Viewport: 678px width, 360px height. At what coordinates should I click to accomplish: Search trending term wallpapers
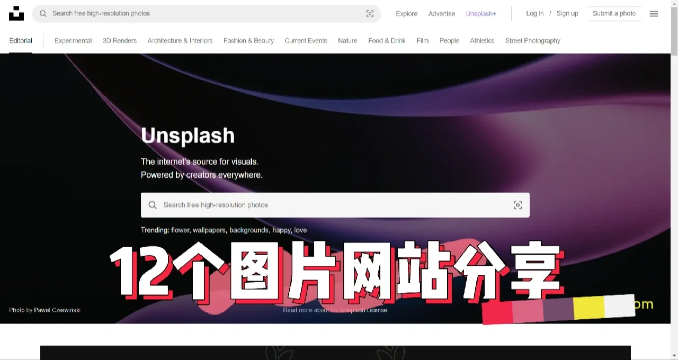point(209,230)
